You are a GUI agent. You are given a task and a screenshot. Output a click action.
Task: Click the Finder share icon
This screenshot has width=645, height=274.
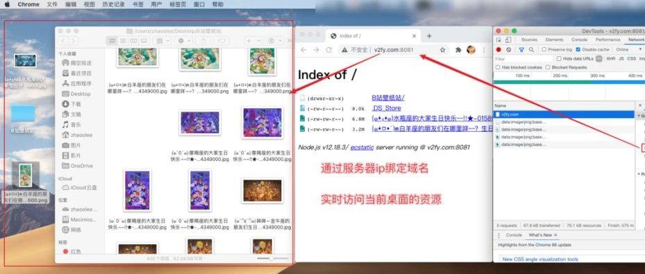coord(203,41)
